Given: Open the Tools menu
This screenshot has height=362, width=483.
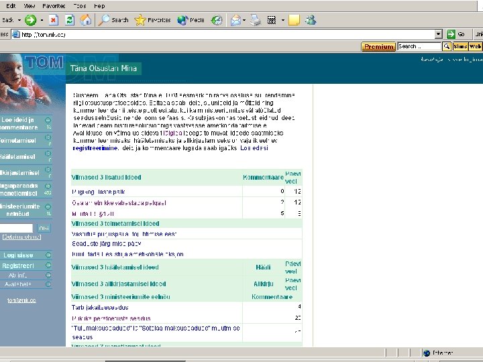Looking at the screenshot, I should tap(79, 6).
